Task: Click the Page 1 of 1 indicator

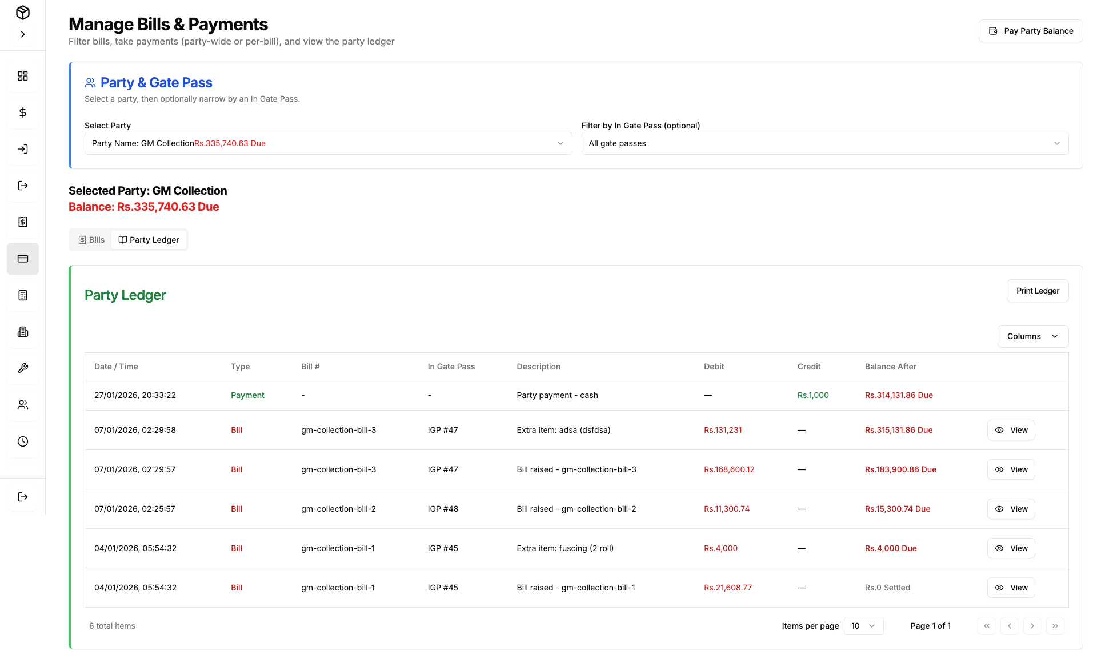Action: [930, 626]
